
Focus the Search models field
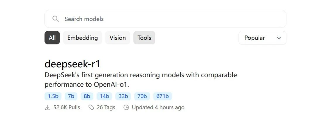coord(165,19)
